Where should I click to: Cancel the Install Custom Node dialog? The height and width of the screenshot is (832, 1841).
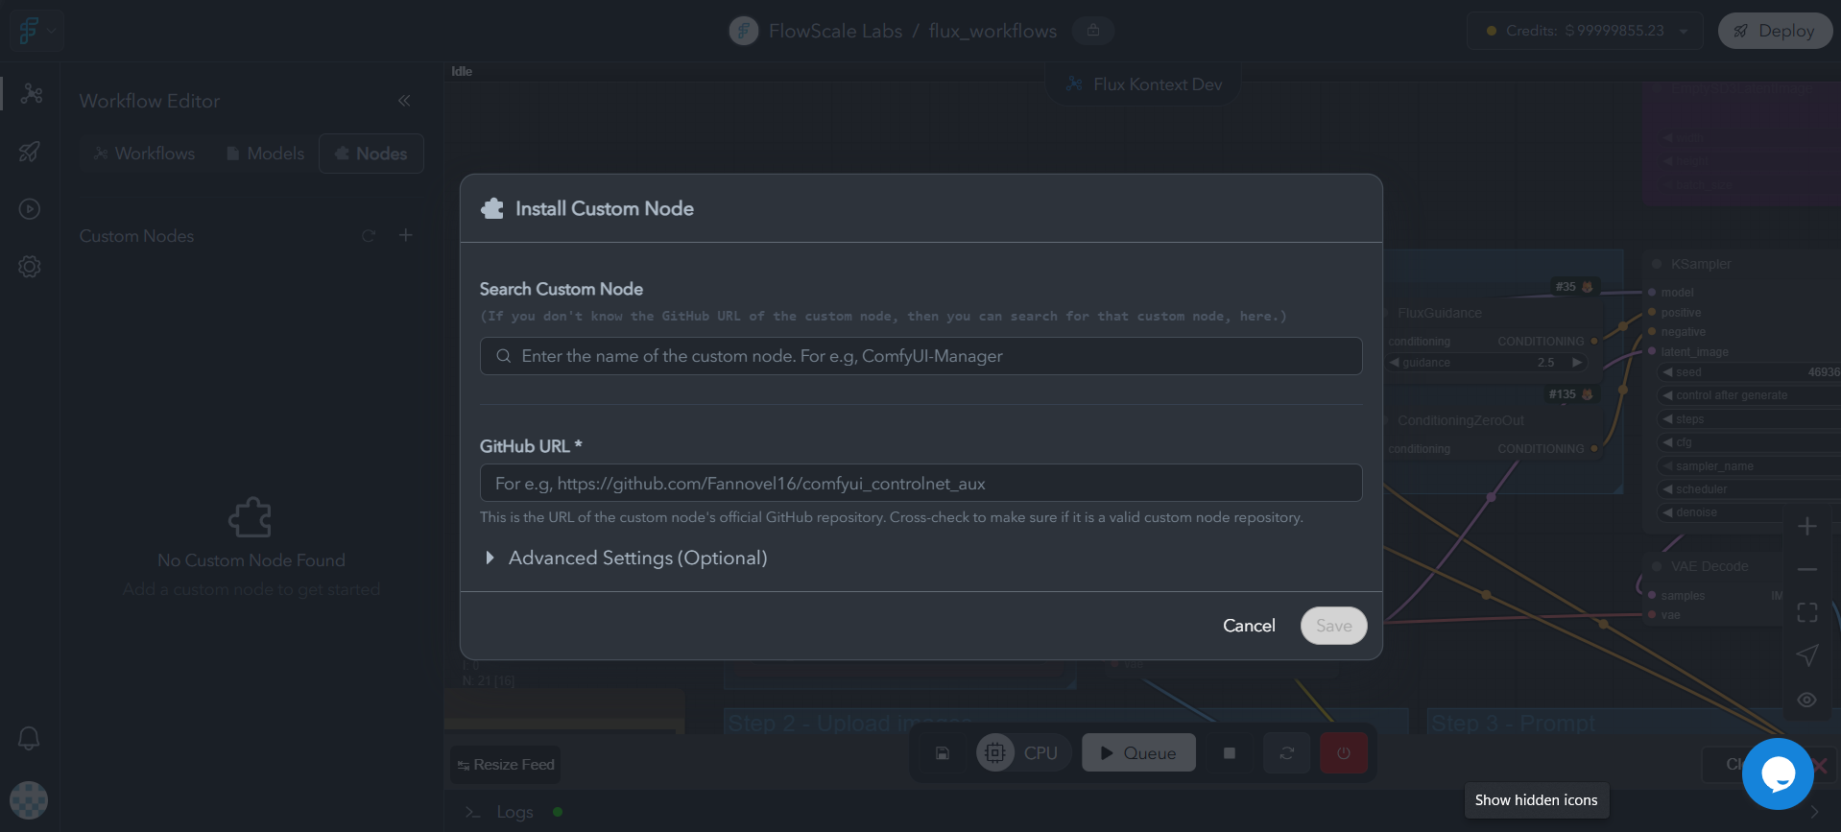pyautogui.click(x=1249, y=626)
